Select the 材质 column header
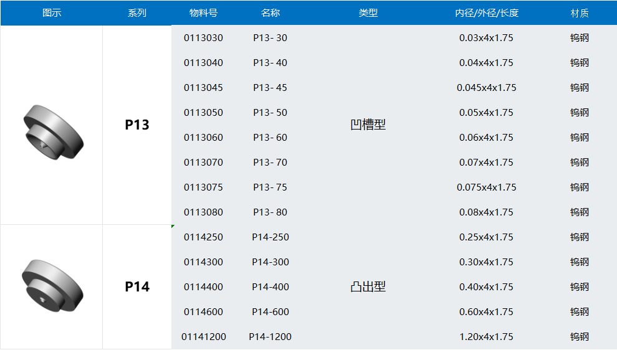Viewport: 617px width, 350px height. pyautogui.click(x=580, y=13)
